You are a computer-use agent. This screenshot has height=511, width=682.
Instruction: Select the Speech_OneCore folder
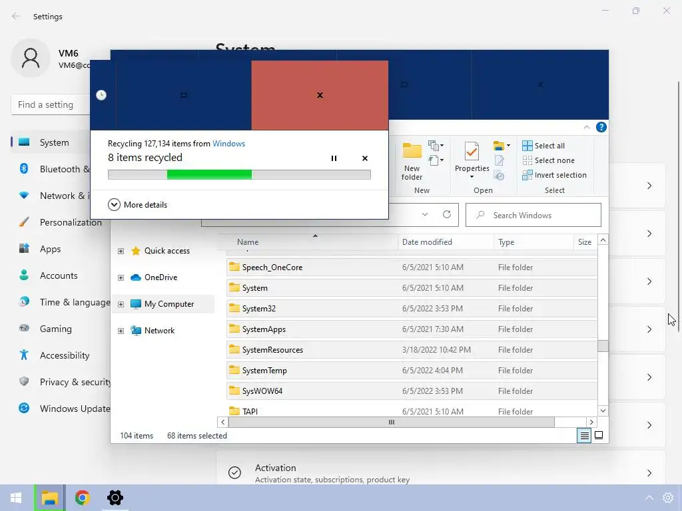(412, 267)
